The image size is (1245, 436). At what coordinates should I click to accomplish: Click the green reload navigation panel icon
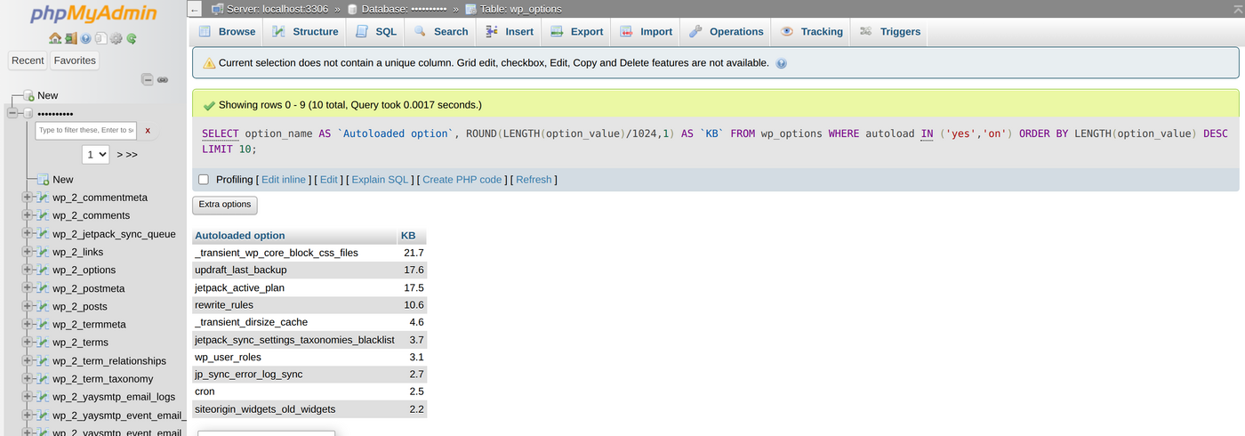[131, 38]
